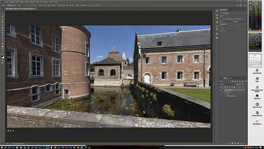The image size is (264, 149).
Task: Click the lock-all padlock in layers panel
Action: tap(234, 87)
